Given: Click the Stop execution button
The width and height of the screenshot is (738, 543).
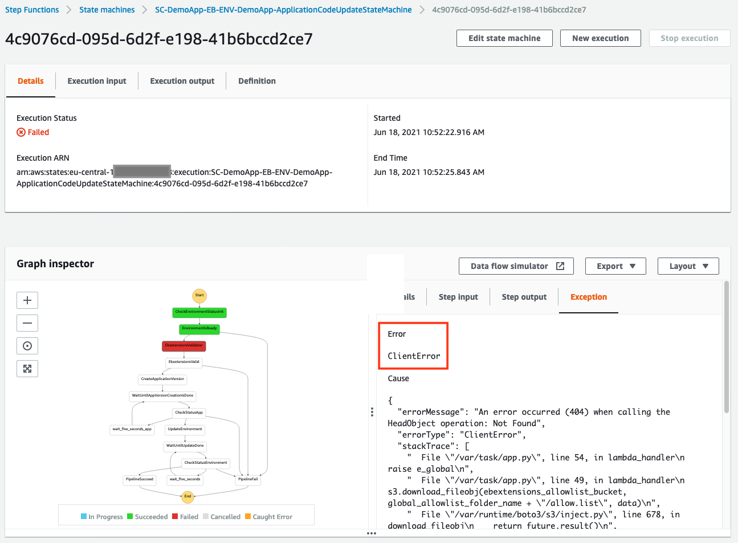Looking at the screenshot, I should click(x=690, y=38).
